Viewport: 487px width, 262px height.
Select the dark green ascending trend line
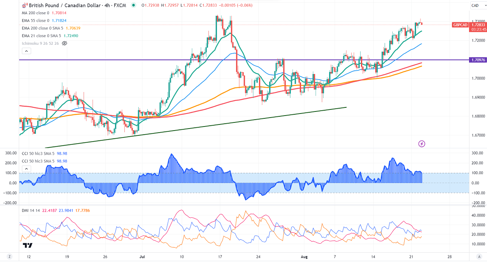[x=196, y=128]
